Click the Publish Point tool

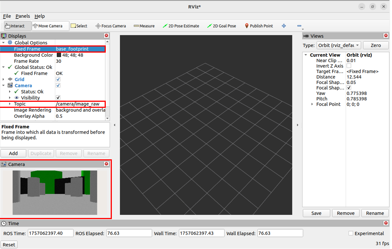(x=259, y=26)
